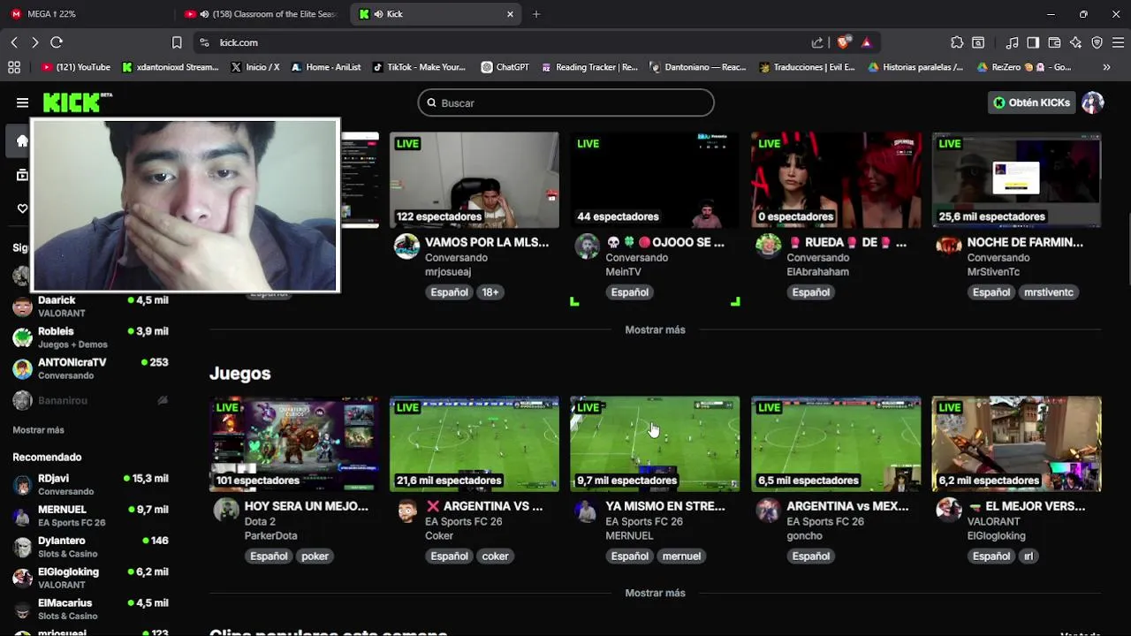
Task: Go back in browser history
Action: [14, 42]
